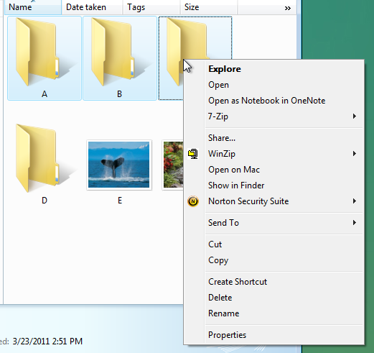Sort by the Name column header
Image resolution: width=374 pixels, height=353 pixels.
[x=33, y=7]
